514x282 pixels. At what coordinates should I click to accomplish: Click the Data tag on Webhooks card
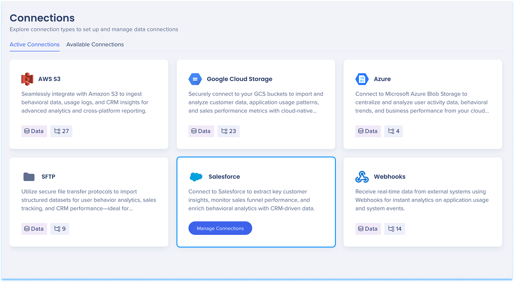(x=368, y=229)
